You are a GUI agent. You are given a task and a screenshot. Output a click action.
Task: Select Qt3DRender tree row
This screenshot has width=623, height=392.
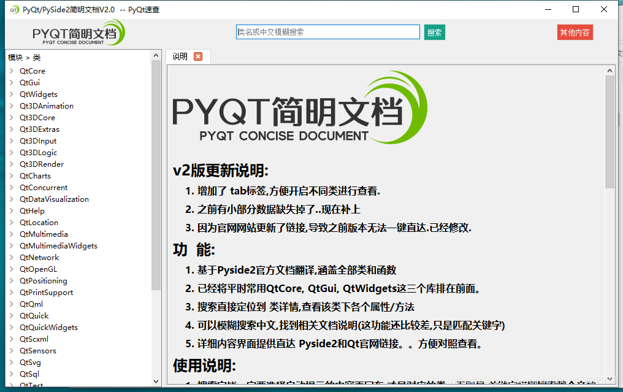(42, 164)
